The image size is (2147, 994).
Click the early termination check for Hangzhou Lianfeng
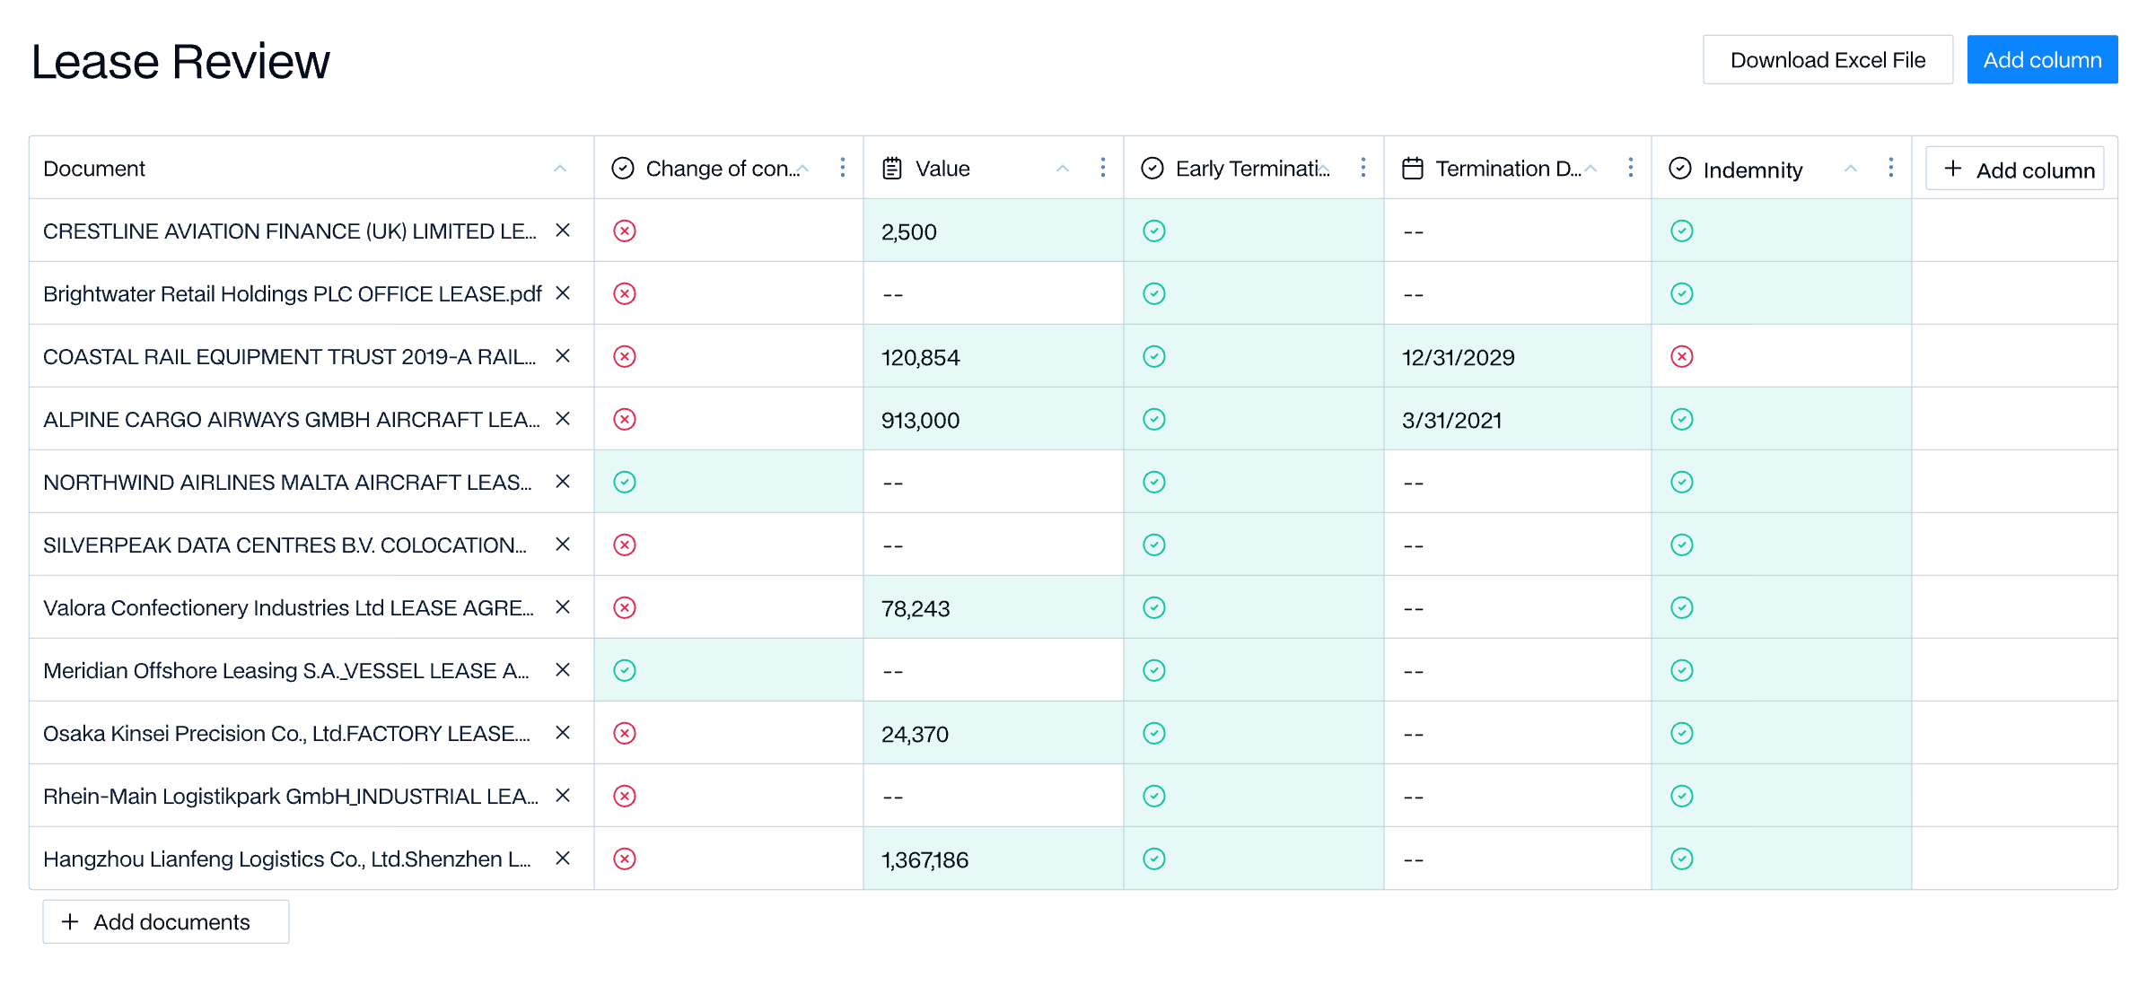(x=1154, y=859)
